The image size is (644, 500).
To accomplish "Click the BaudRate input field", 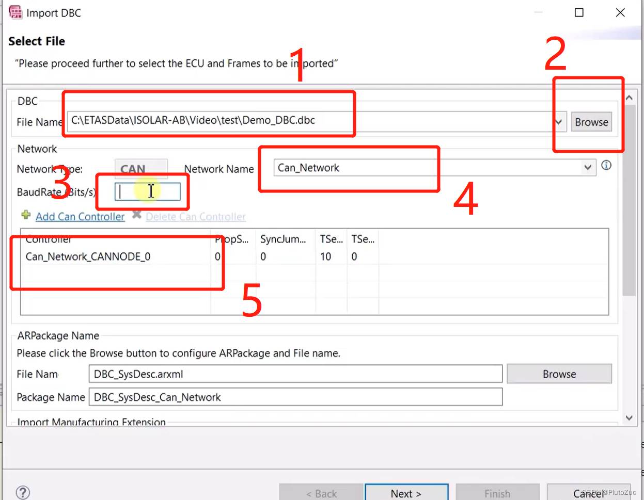I will 148,192.
